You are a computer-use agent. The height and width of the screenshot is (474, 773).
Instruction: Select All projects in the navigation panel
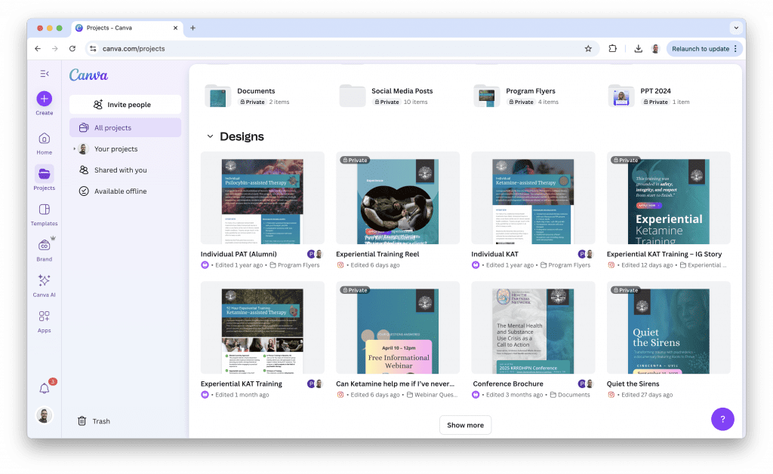point(125,127)
